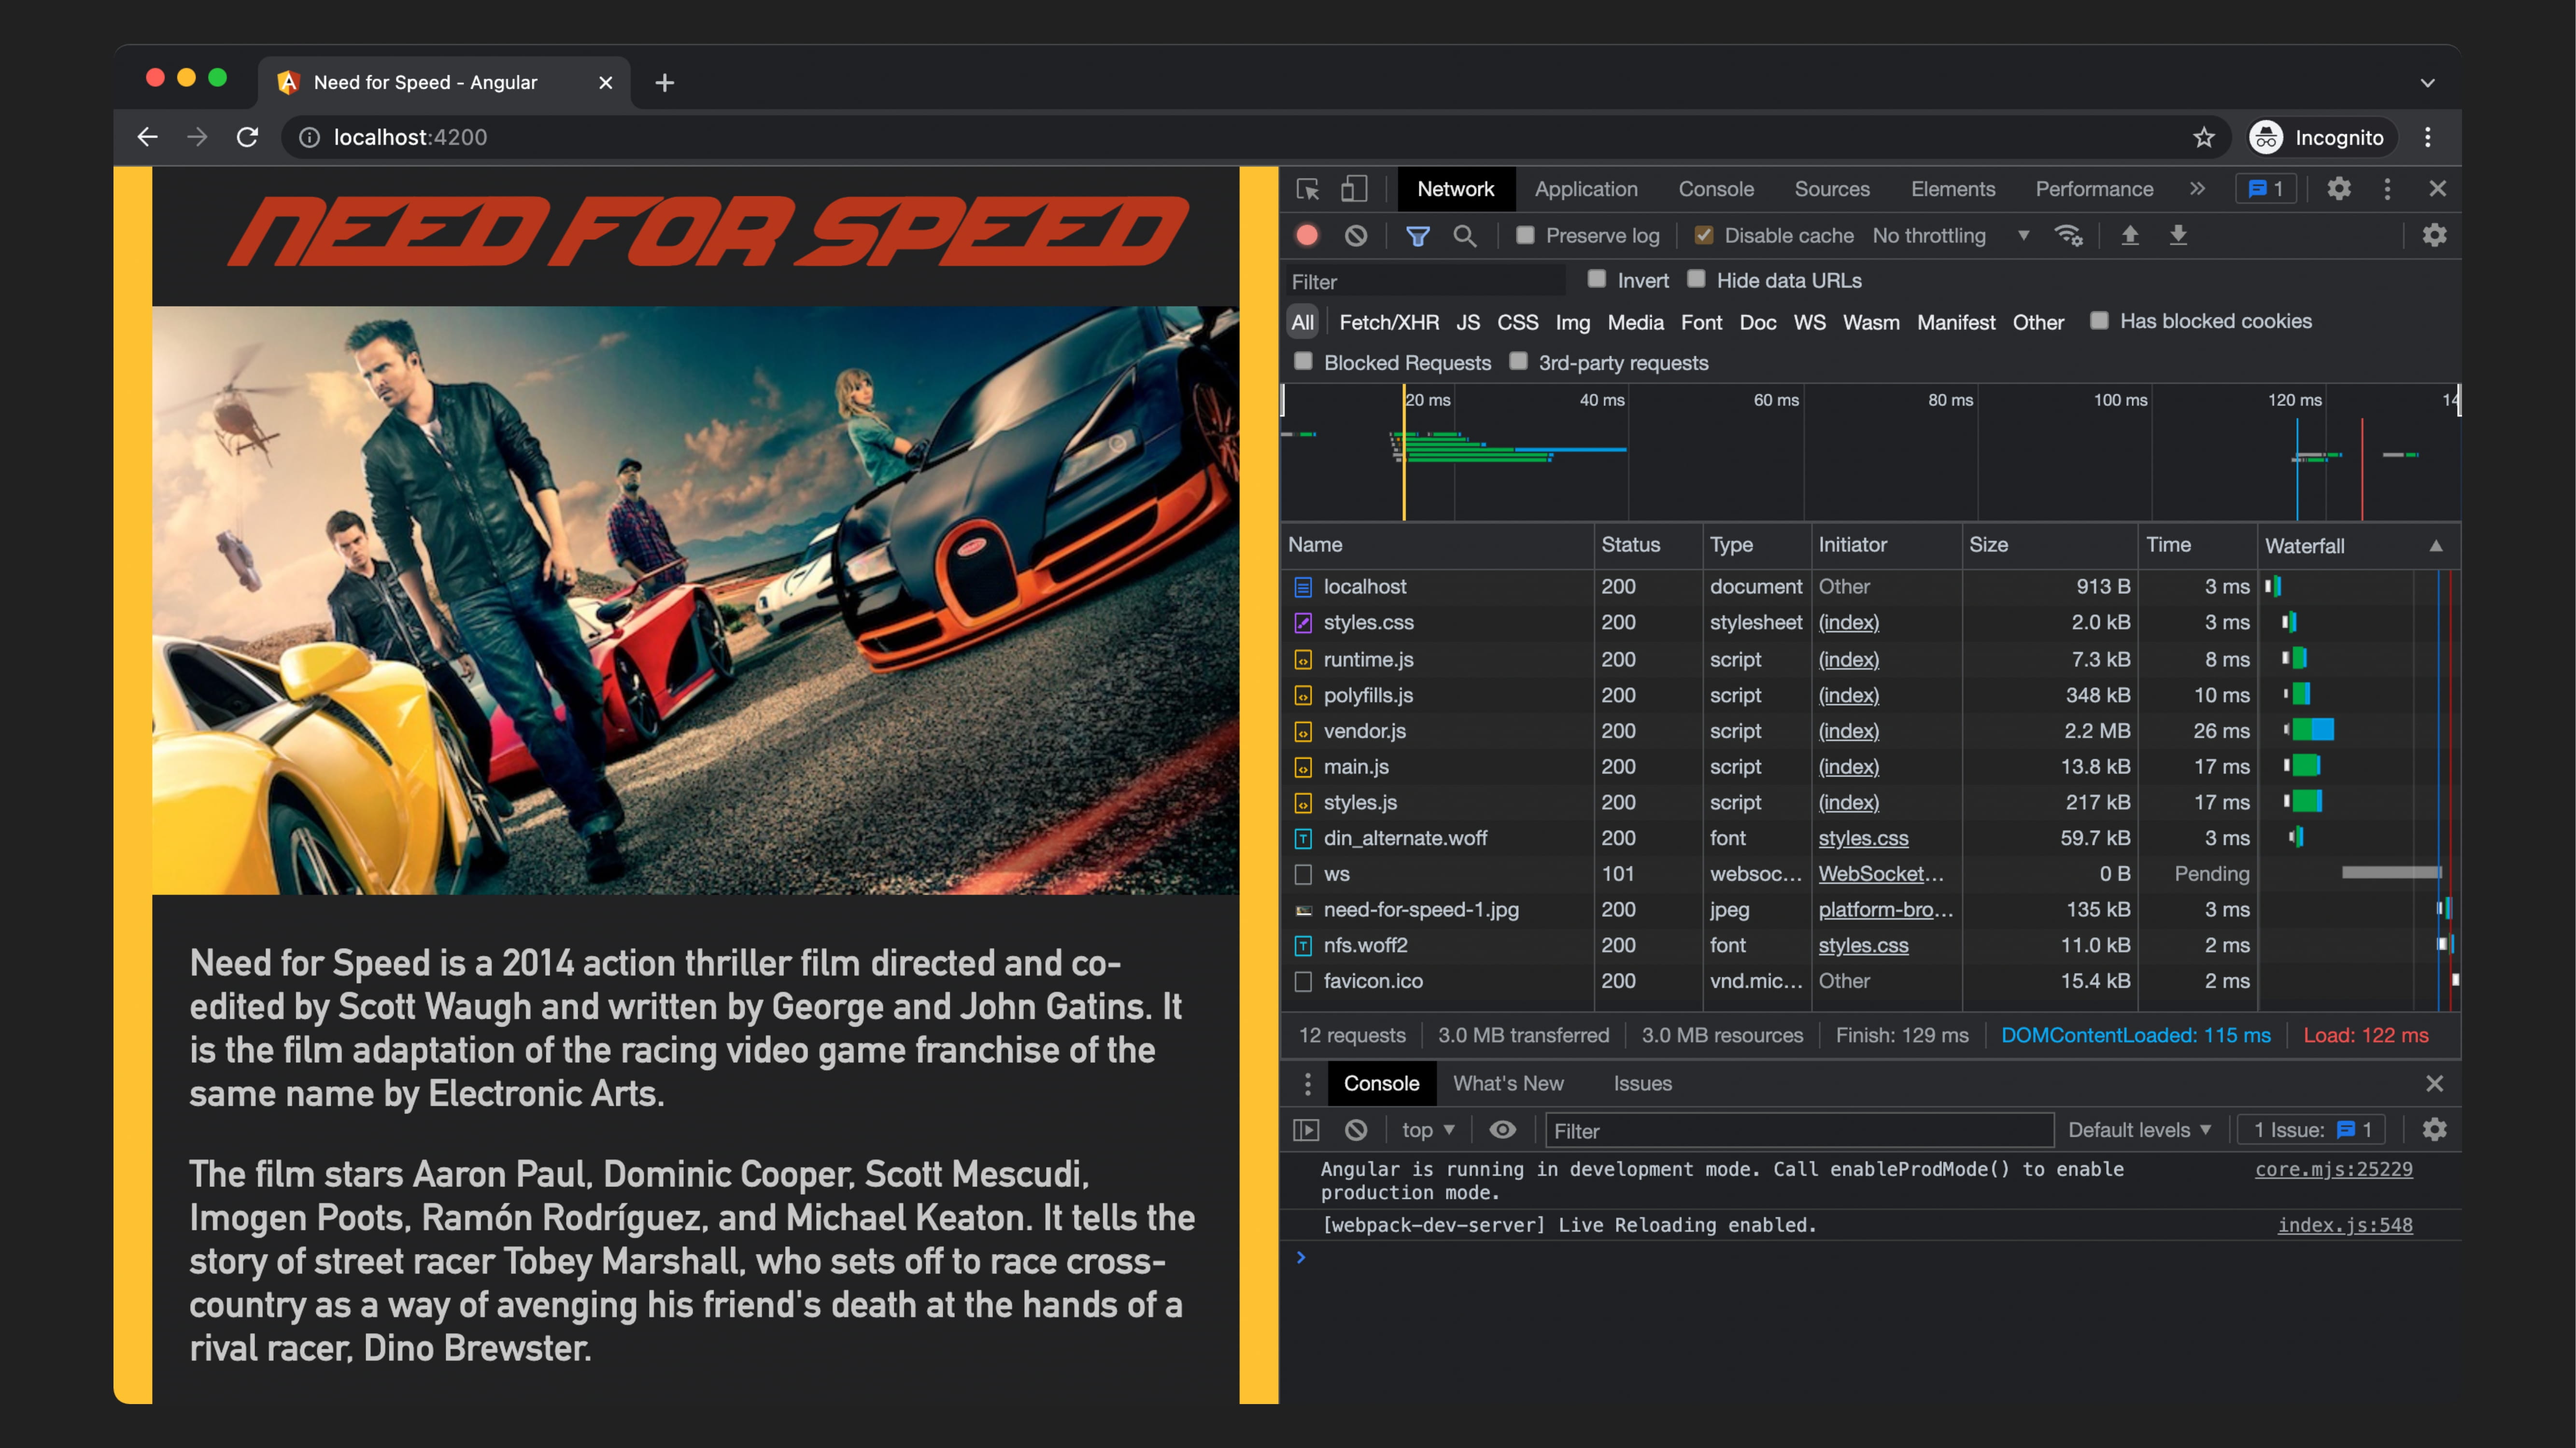Sort requests by Size column

click(x=2049, y=544)
